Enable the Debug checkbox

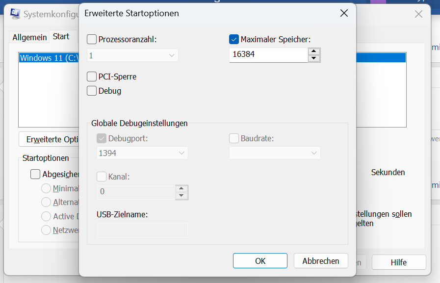[92, 91]
